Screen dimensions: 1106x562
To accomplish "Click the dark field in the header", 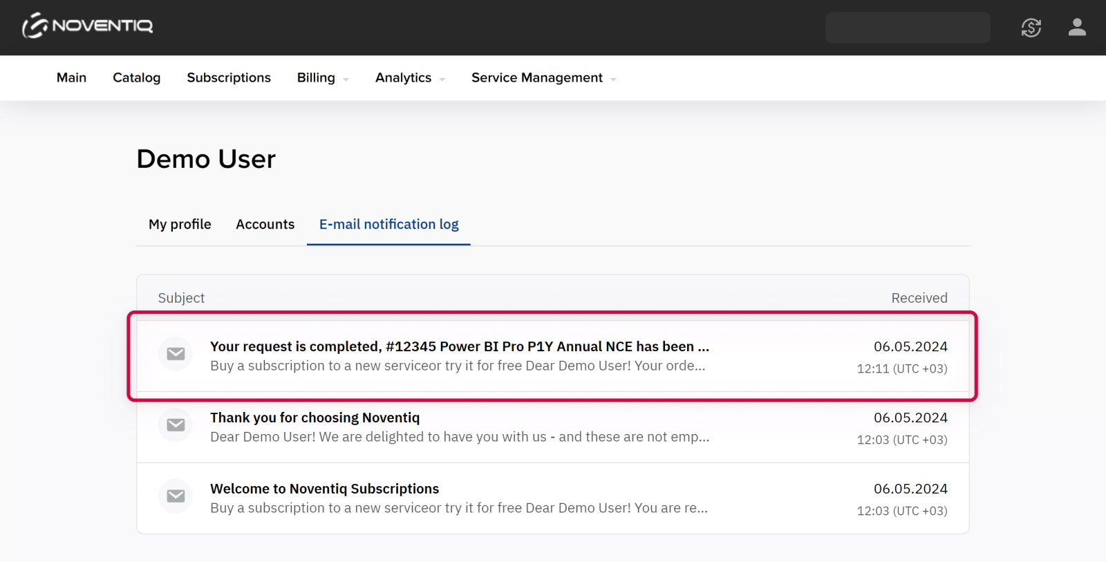I will (x=907, y=28).
